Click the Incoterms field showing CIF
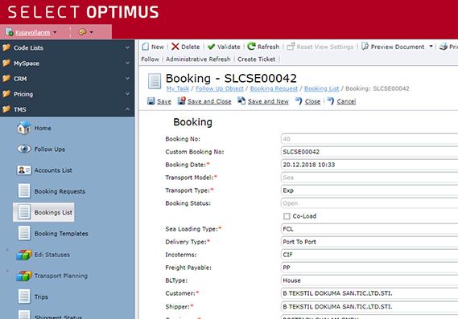 369,255
